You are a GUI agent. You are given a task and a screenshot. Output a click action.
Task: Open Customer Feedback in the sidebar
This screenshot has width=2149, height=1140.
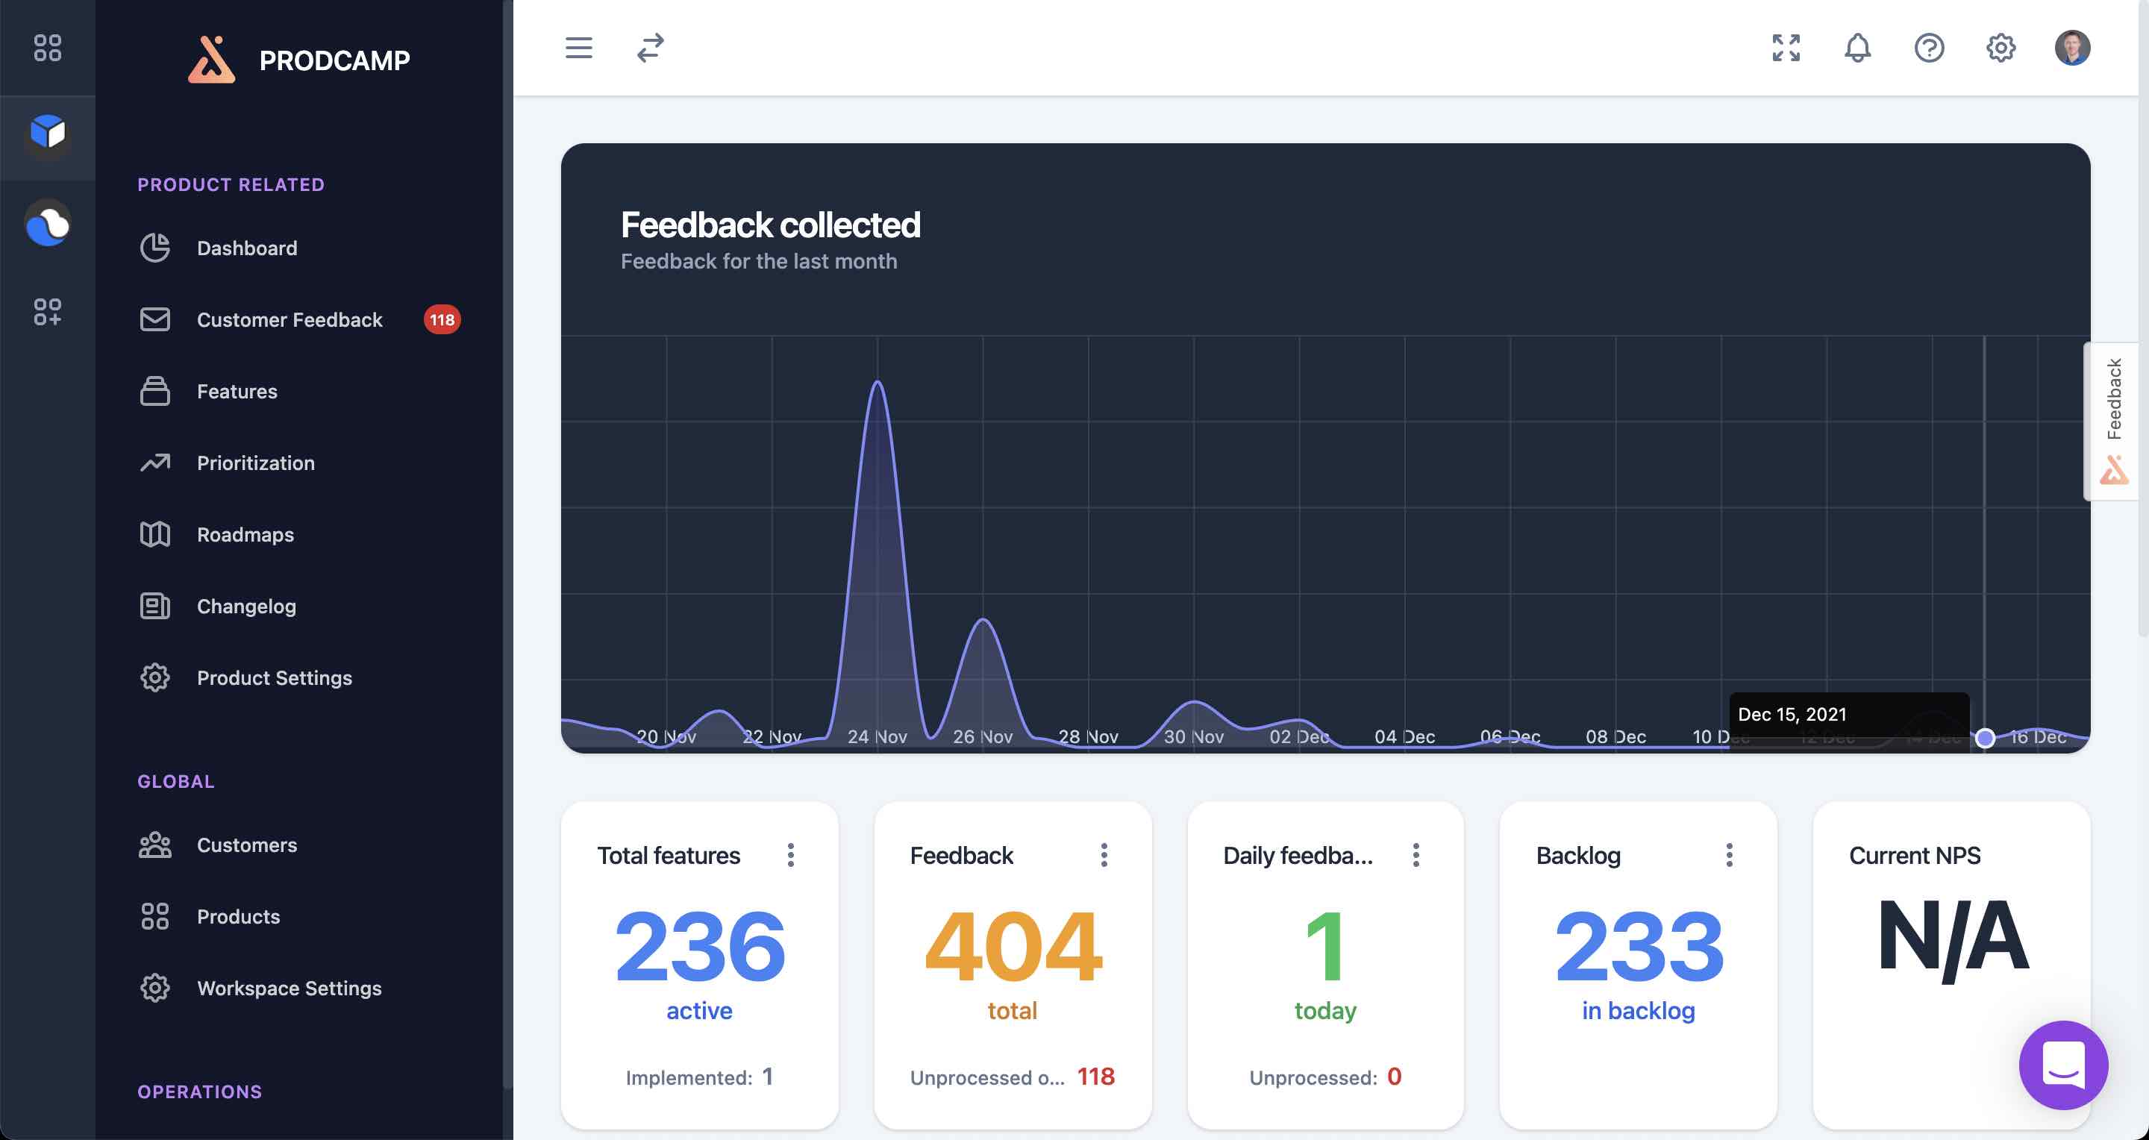coord(290,319)
